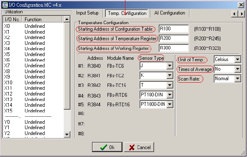Select the X3 row in Utilization list

point(33,43)
